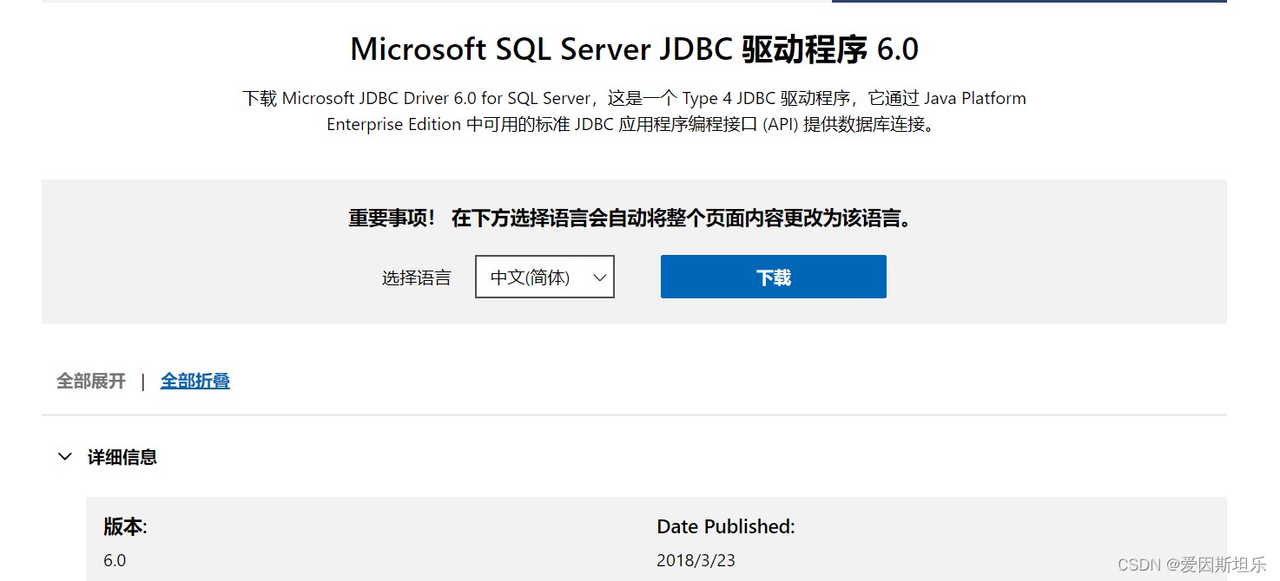The image size is (1280, 581).
Task: Click the Date Published: label
Action: pos(726,526)
